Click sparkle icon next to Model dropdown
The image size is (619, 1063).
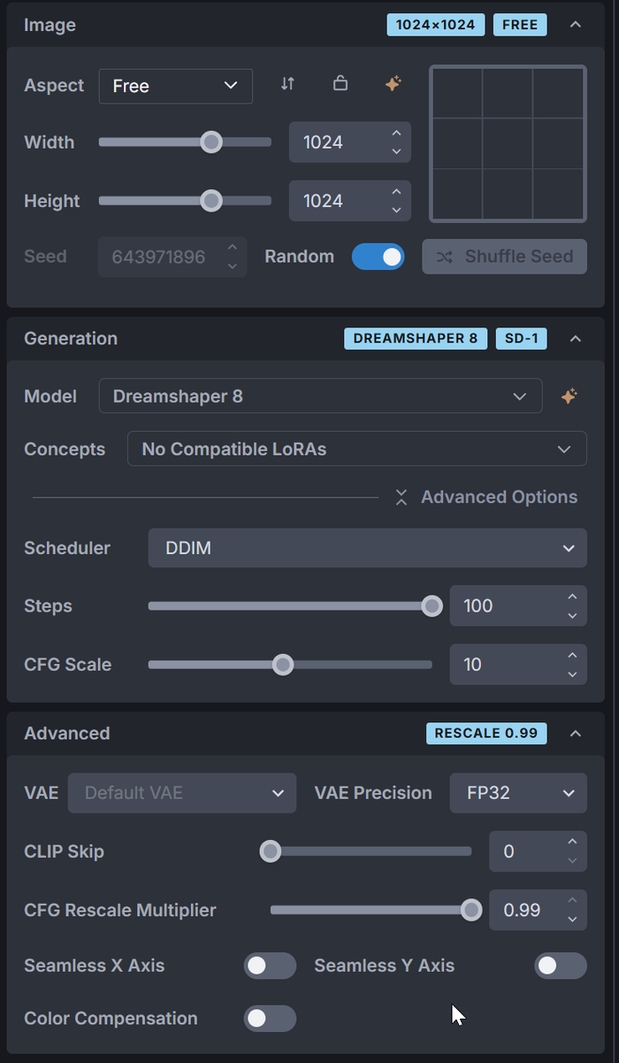(x=569, y=397)
